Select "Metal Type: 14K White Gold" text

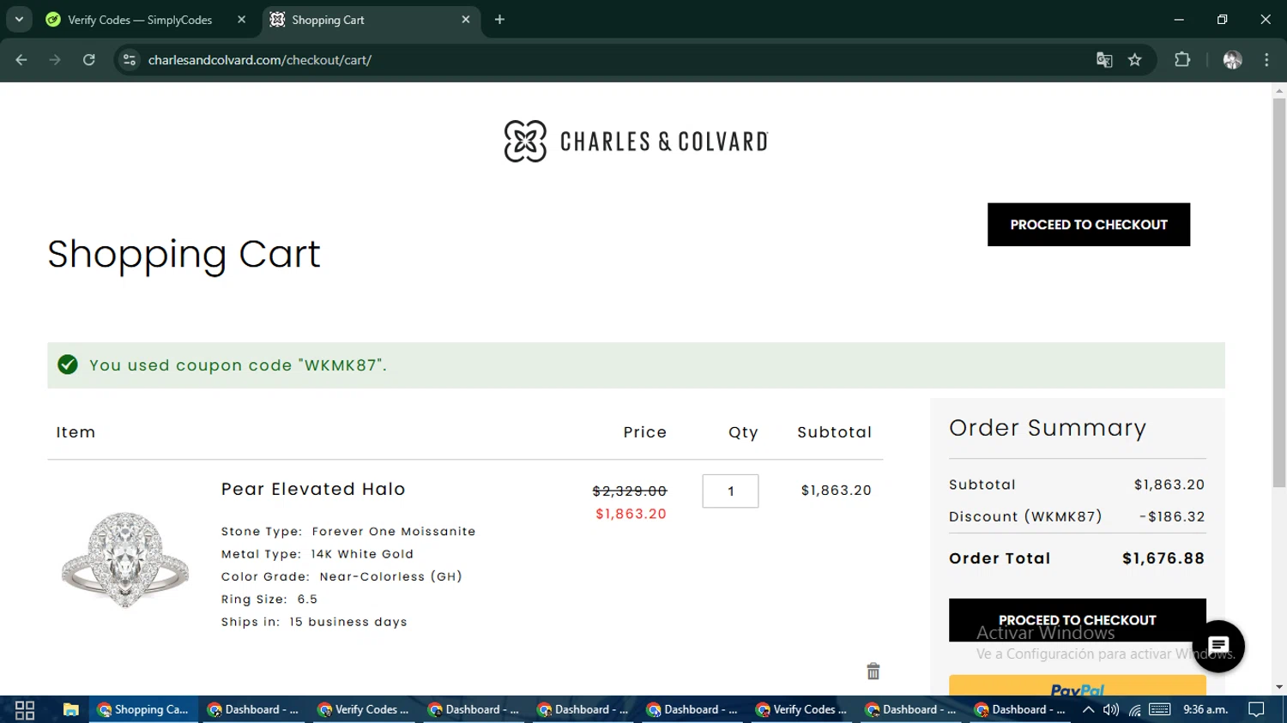(317, 554)
